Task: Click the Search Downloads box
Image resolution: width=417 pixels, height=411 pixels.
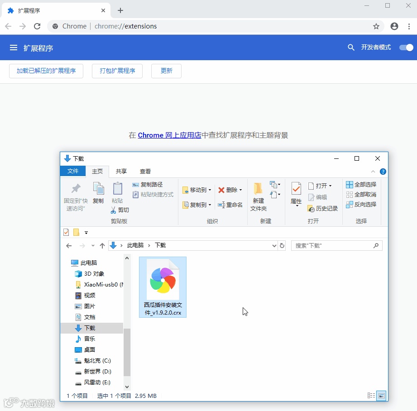Action: coord(337,246)
